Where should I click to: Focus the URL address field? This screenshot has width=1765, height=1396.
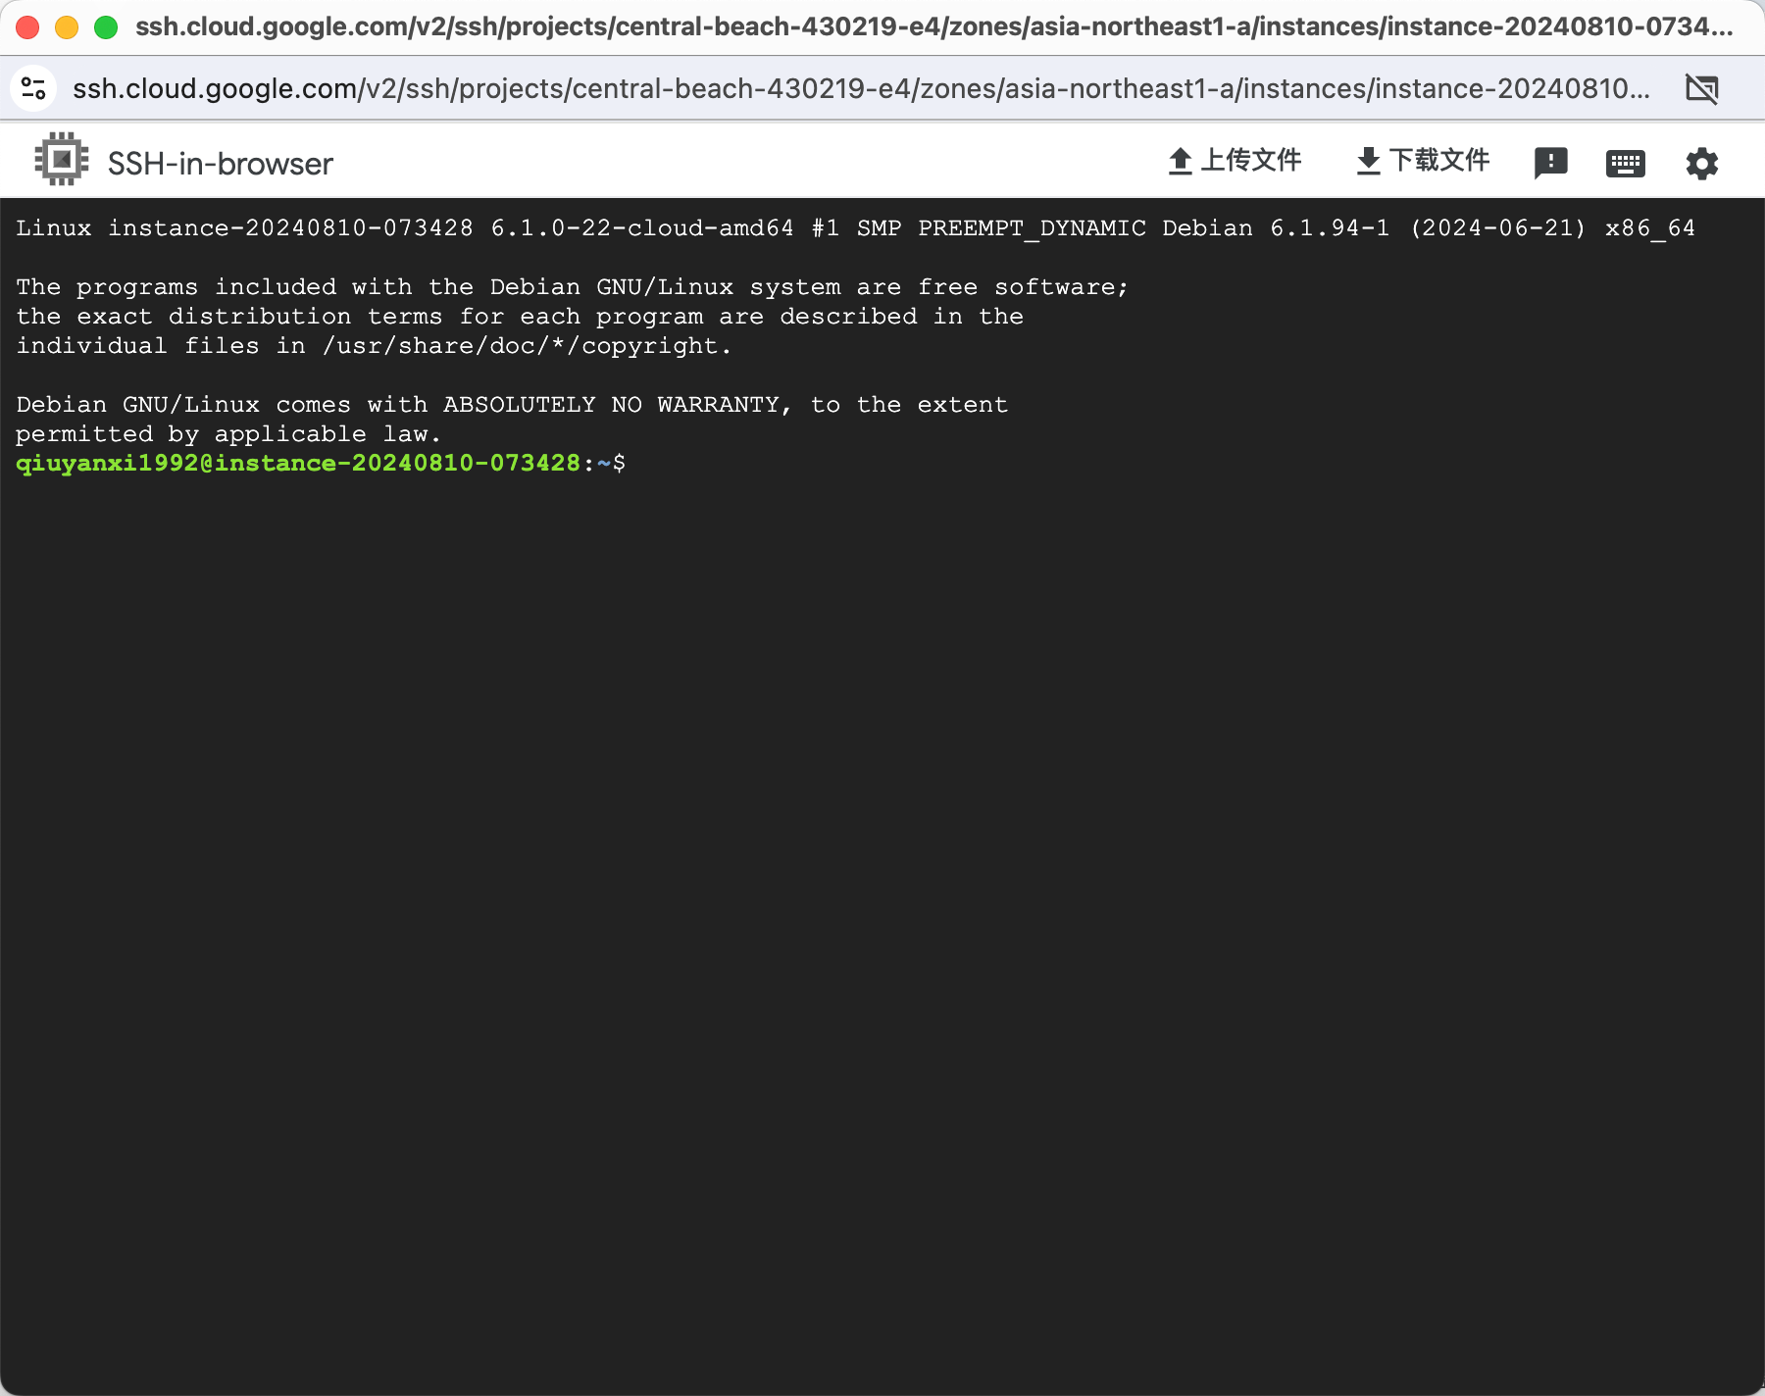[861, 88]
